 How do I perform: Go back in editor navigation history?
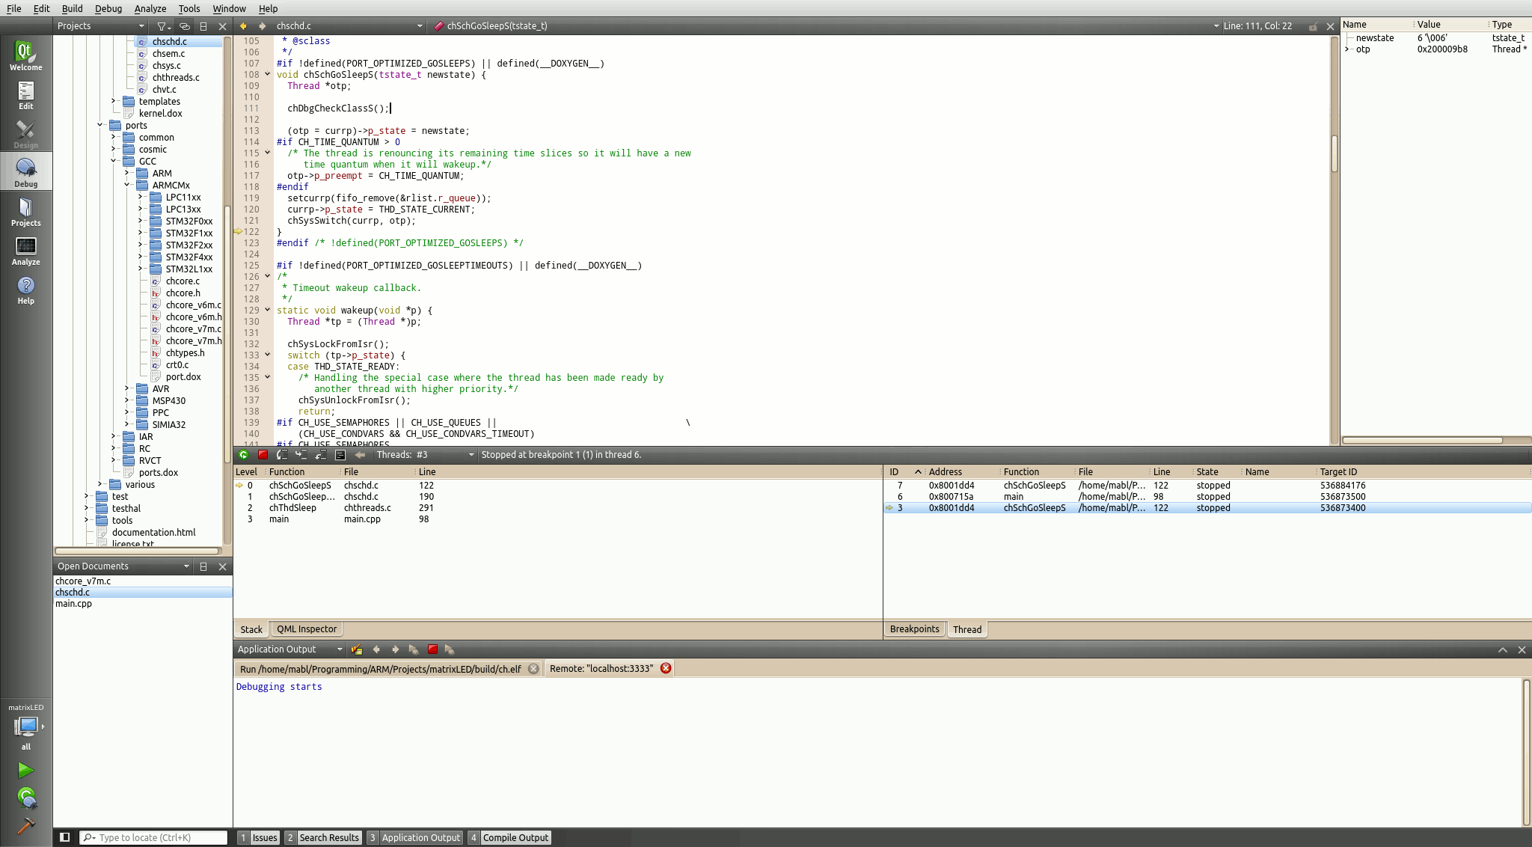point(243,26)
